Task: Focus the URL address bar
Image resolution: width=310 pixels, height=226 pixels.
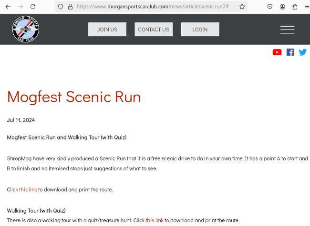Action: coord(152,7)
